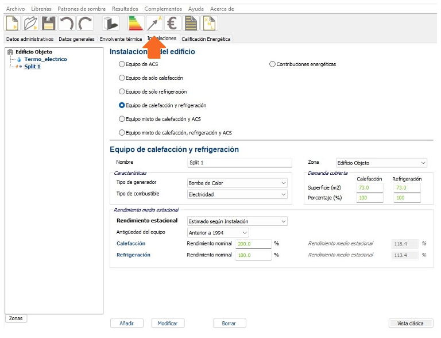Viewport: 441px width, 338px height.
Task: Click the open folder toolbar icon
Action: 30,23
